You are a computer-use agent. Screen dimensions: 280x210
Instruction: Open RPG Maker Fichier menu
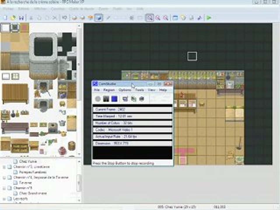point(8,9)
